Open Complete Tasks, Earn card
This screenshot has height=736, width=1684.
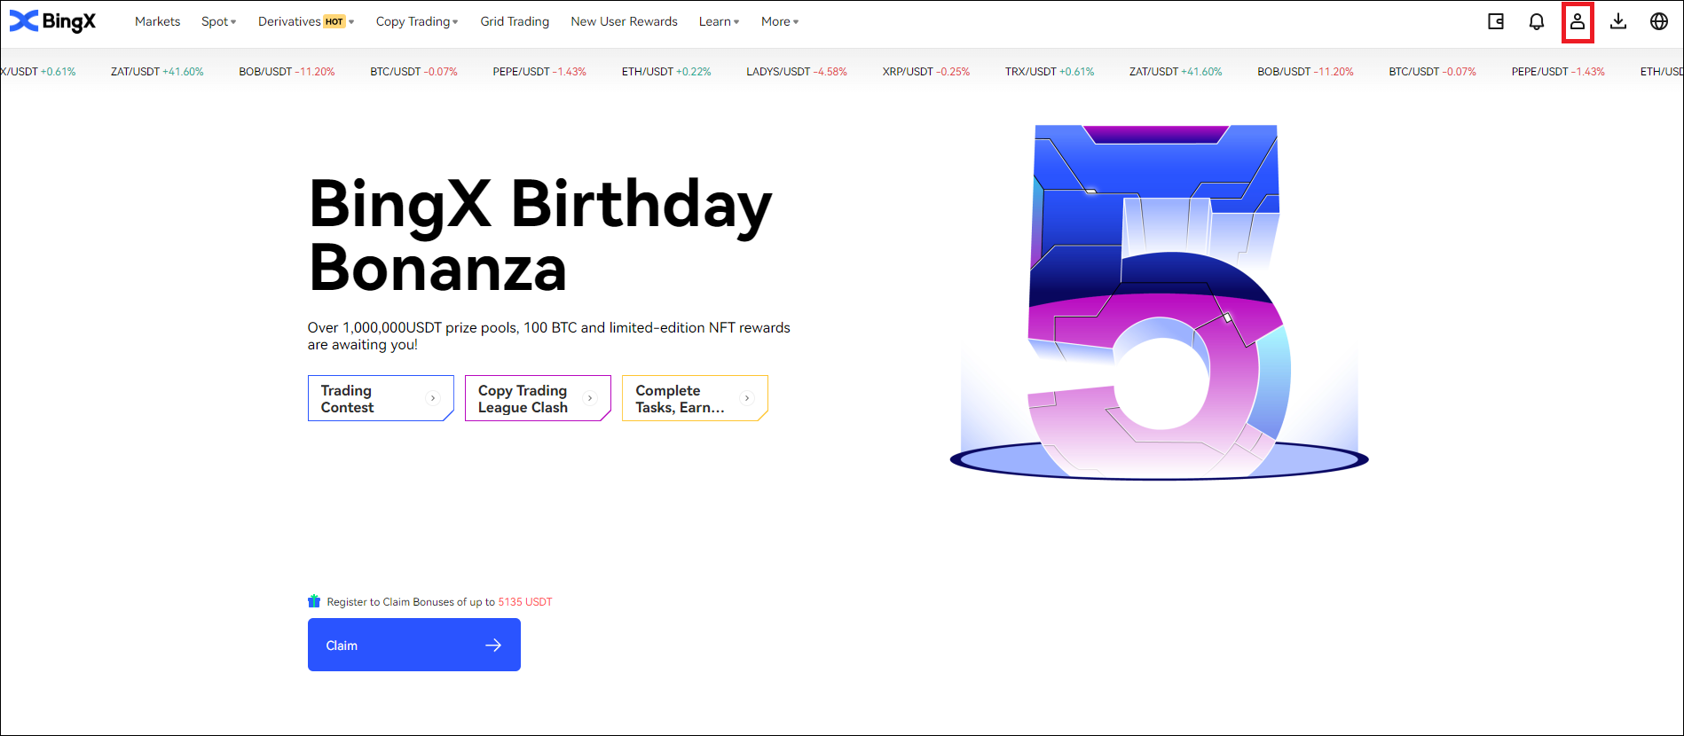point(695,398)
